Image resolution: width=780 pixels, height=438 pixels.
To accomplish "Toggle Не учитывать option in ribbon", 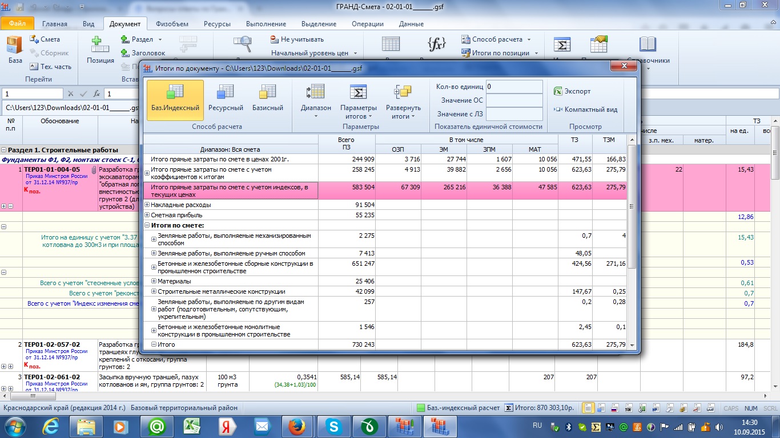I will (x=297, y=39).
